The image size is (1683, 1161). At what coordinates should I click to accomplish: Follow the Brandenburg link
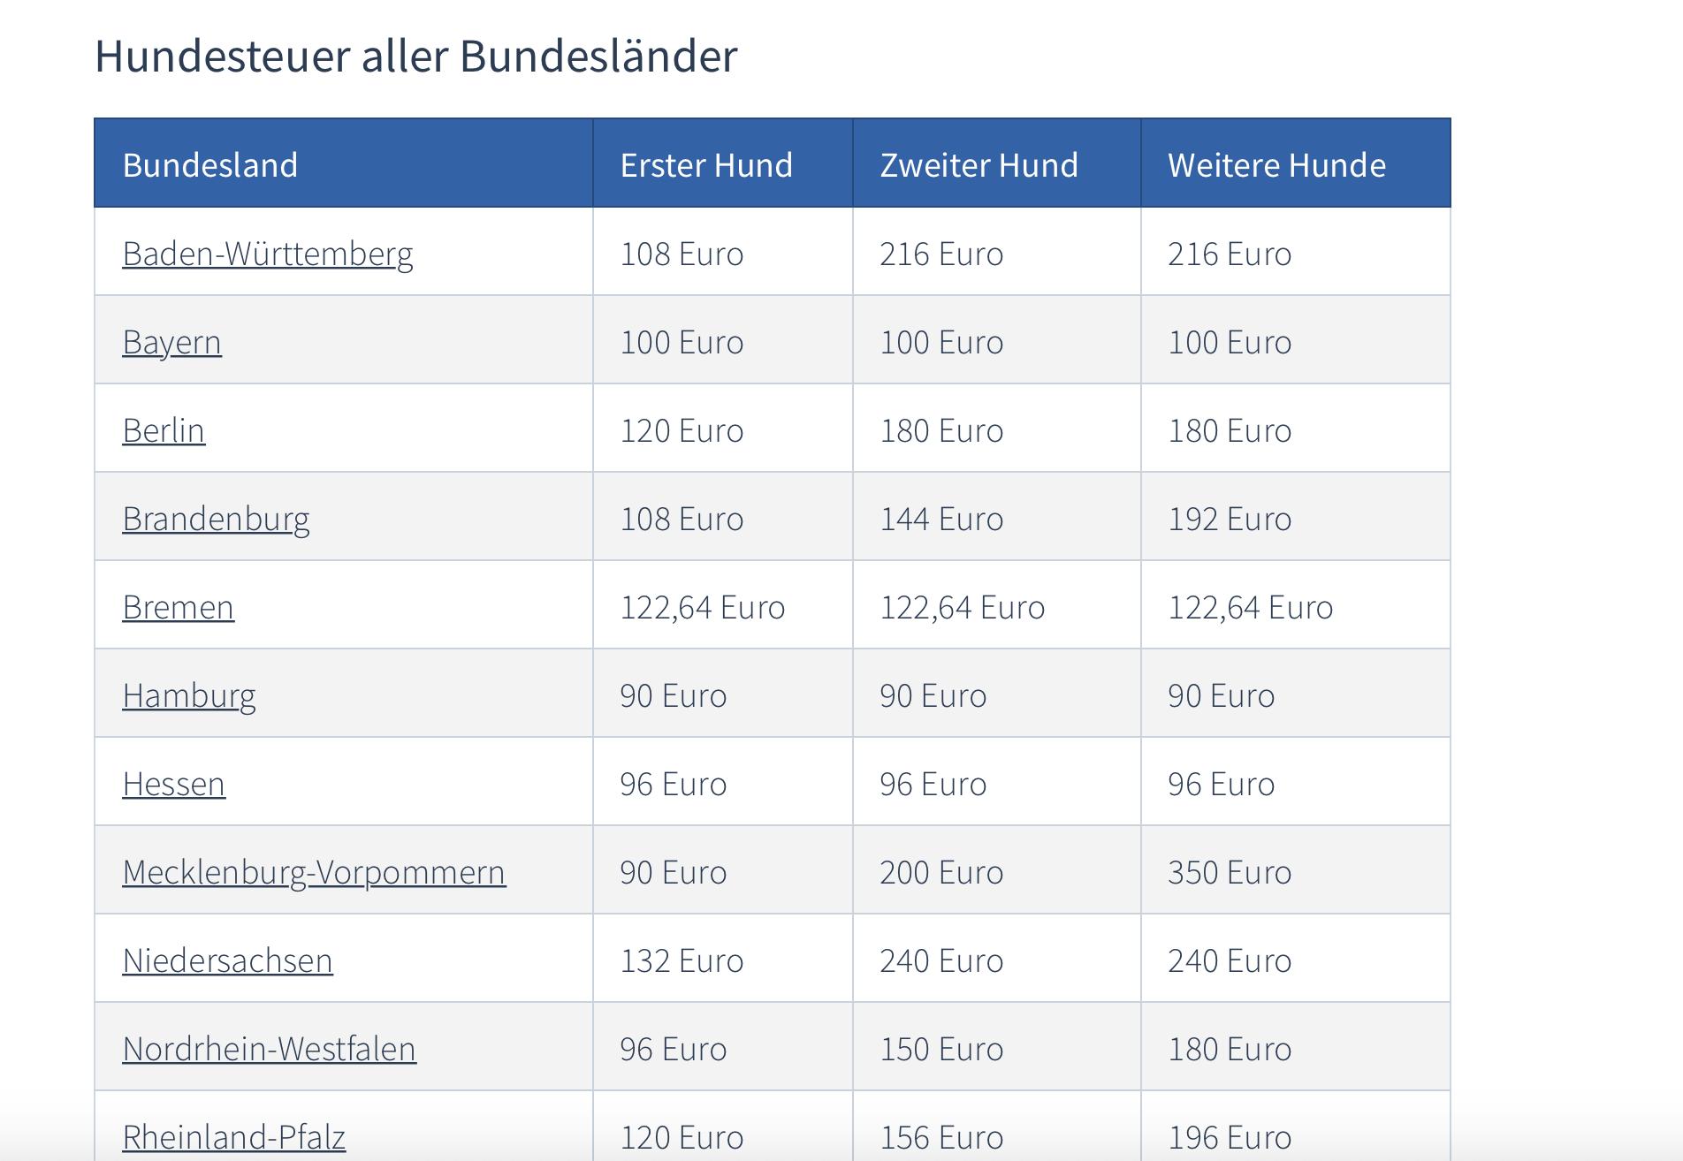coord(216,519)
